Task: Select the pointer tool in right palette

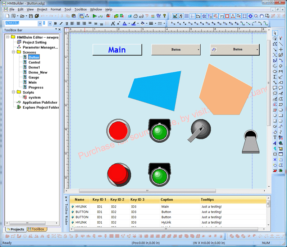Action: [x=275, y=33]
